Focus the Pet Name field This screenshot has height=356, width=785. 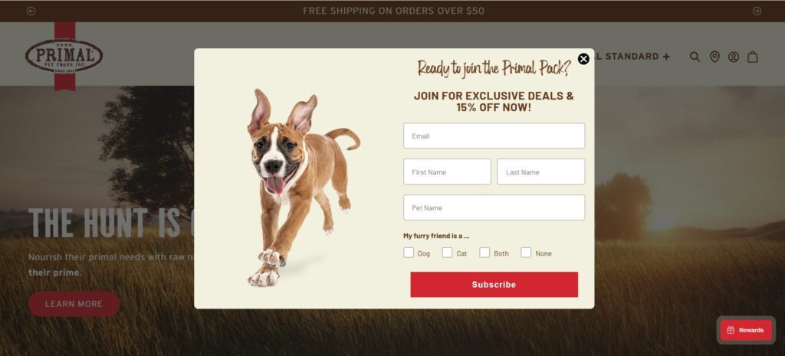pos(494,207)
